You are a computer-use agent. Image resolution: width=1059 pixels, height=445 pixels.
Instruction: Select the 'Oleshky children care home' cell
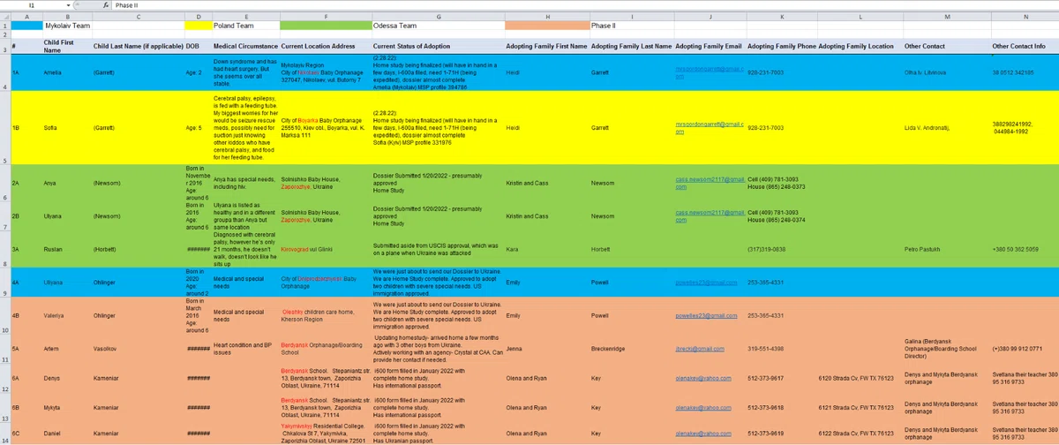point(325,315)
